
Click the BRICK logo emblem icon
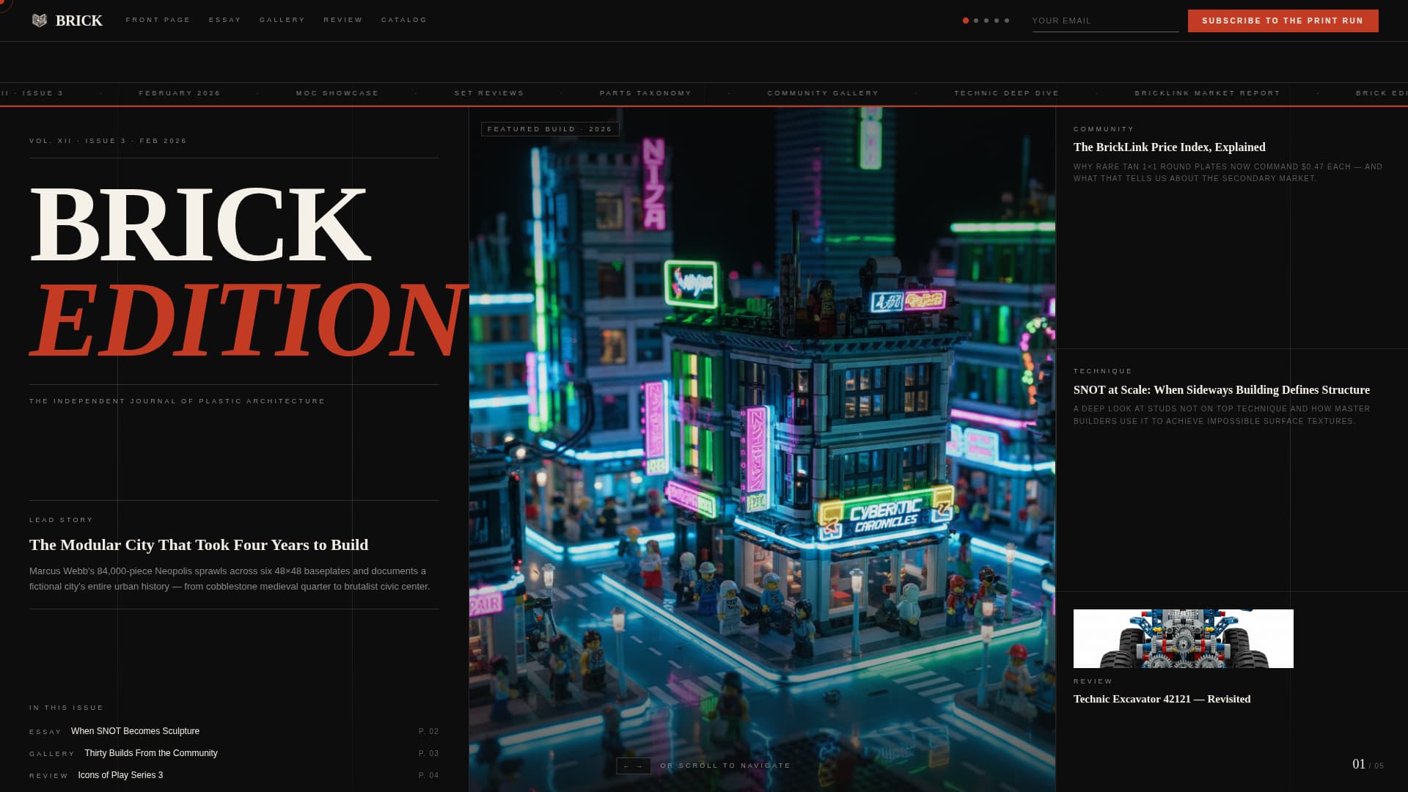40,21
